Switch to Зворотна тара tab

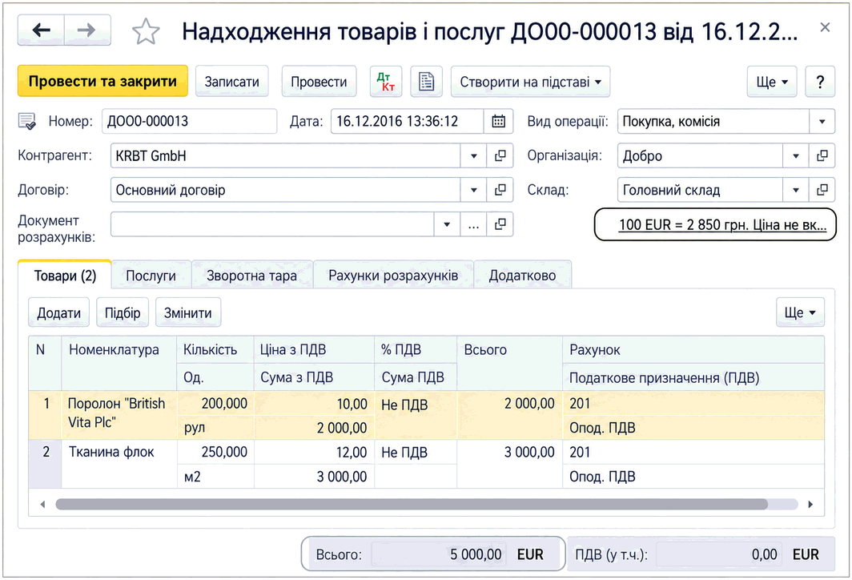[x=251, y=276]
